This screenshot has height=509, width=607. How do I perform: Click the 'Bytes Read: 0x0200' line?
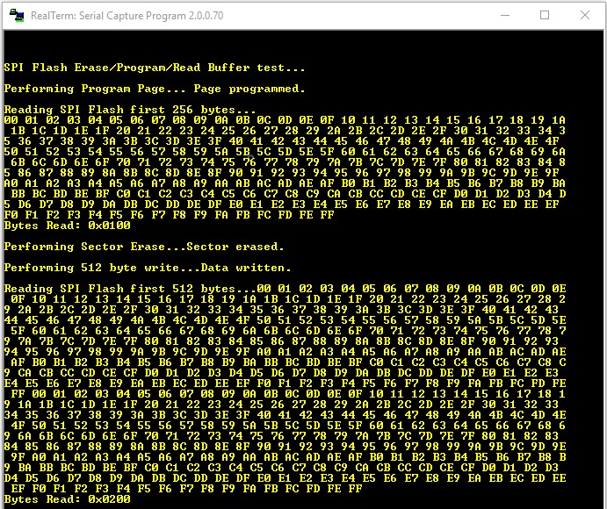(68, 499)
